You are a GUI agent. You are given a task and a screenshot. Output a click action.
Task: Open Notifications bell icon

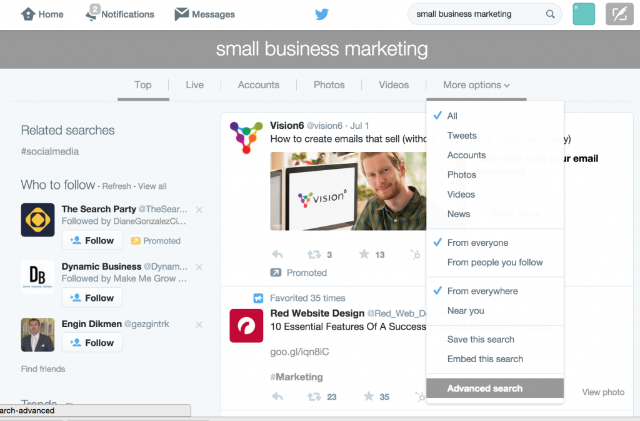[92, 13]
